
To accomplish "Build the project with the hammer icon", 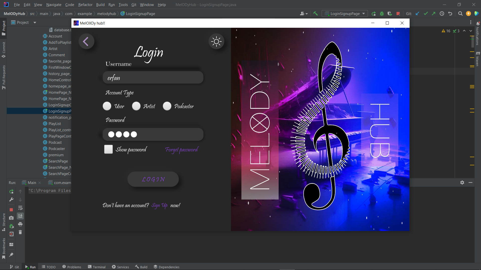I will [x=315, y=13].
